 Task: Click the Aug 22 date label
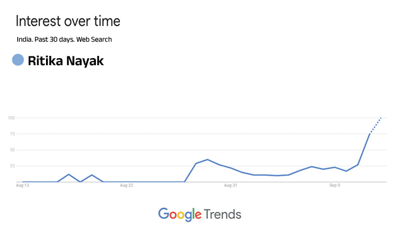coord(127,185)
